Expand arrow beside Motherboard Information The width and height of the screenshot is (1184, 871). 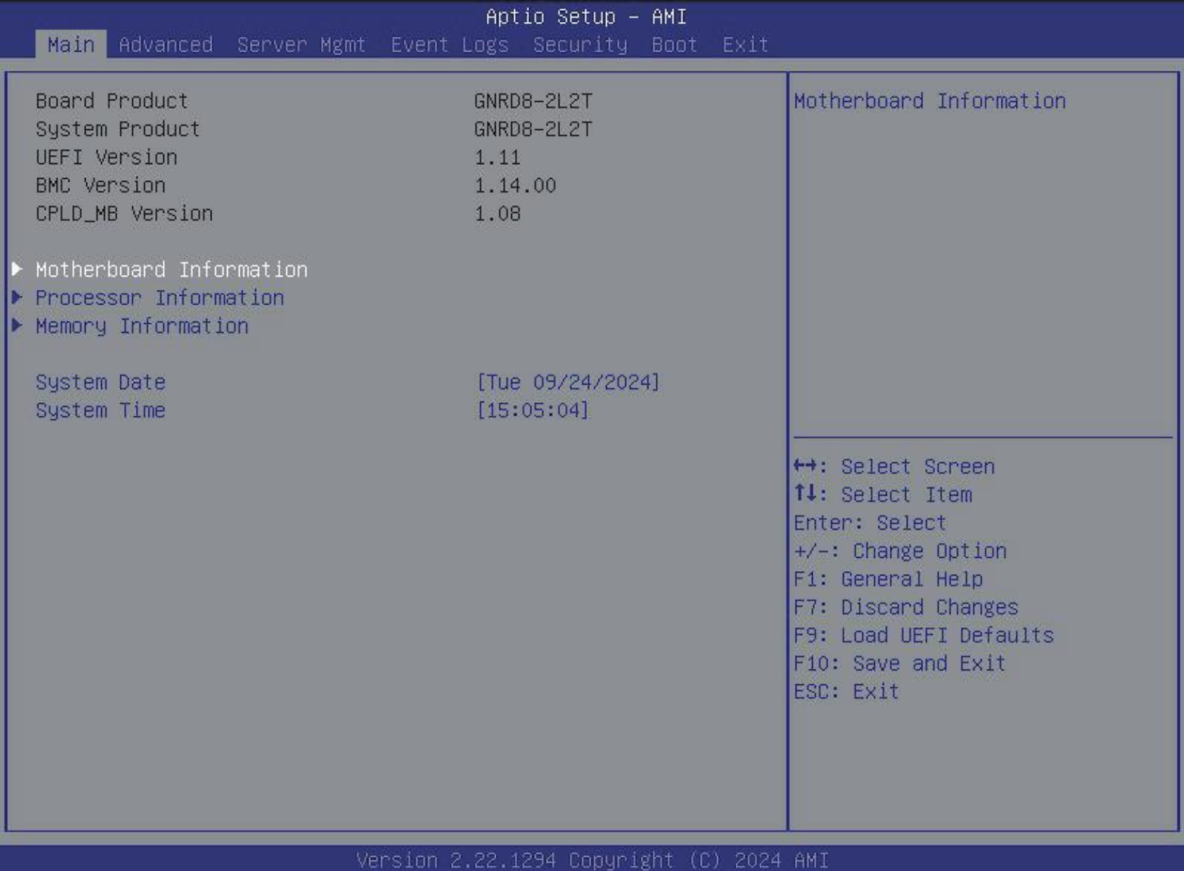(x=17, y=269)
